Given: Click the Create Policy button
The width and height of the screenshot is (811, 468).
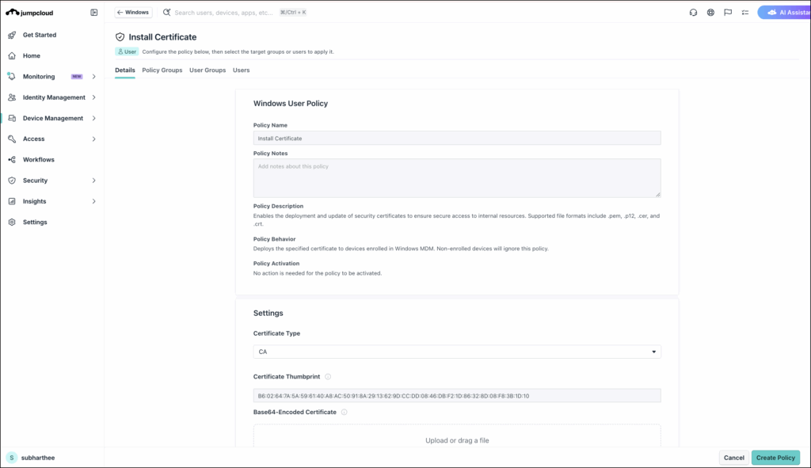Looking at the screenshot, I should (775, 458).
